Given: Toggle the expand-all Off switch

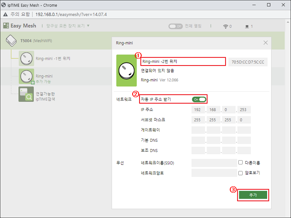Looking at the screenshot, I should pyautogui.click(x=175, y=26).
